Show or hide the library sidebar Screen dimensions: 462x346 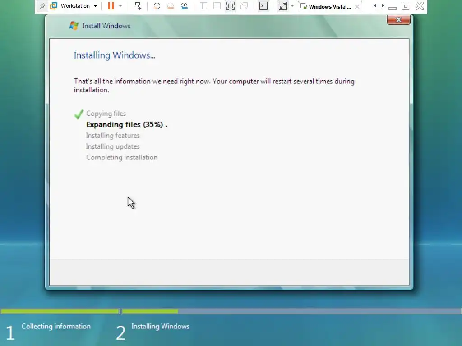tap(203, 6)
